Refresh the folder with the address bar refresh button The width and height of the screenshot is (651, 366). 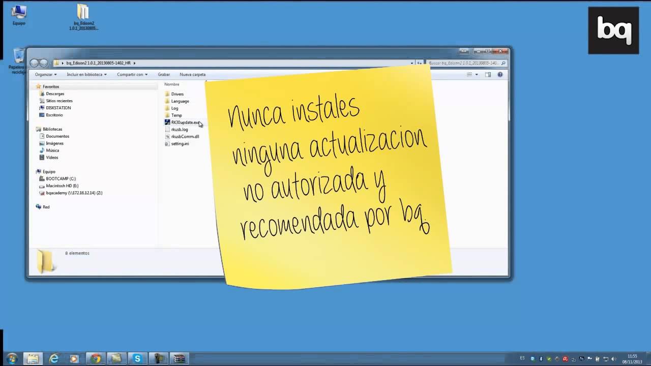point(420,63)
